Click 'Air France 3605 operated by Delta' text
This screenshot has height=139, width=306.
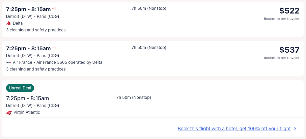(x=69, y=62)
